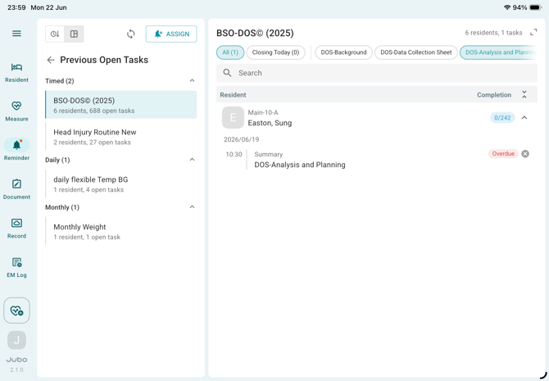Expand the task panel to fullscreen
This screenshot has width=549, height=381.
(x=533, y=33)
